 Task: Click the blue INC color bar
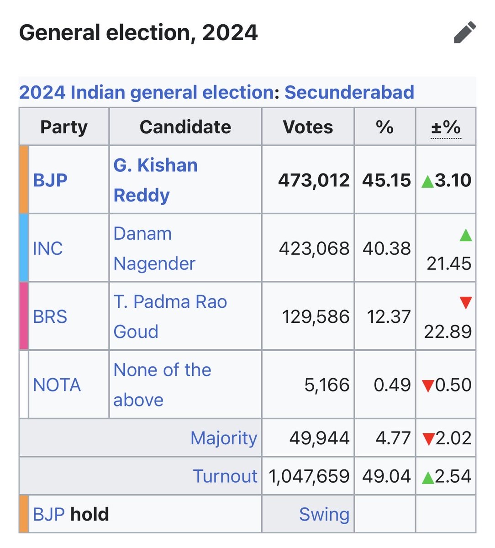point(24,248)
